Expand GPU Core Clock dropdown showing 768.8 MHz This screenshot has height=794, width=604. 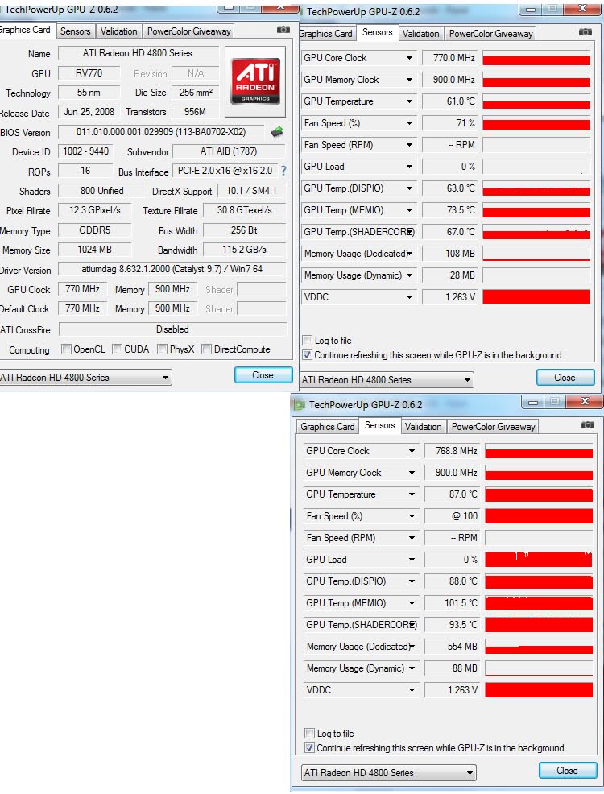tap(412, 451)
